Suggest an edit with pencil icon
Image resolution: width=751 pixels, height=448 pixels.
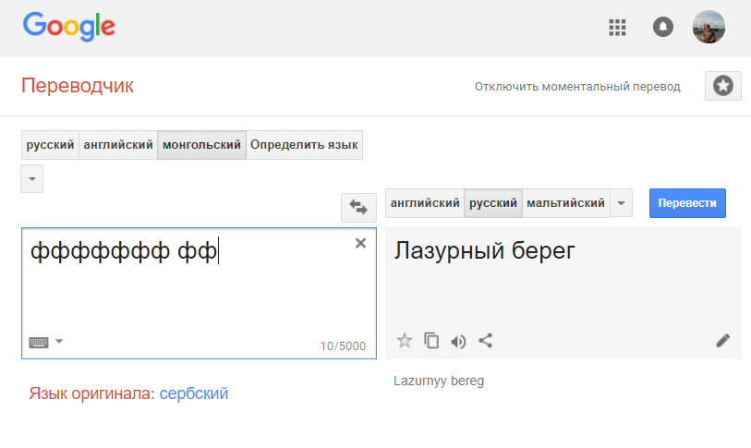pyautogui.click(x=722, y=341)
